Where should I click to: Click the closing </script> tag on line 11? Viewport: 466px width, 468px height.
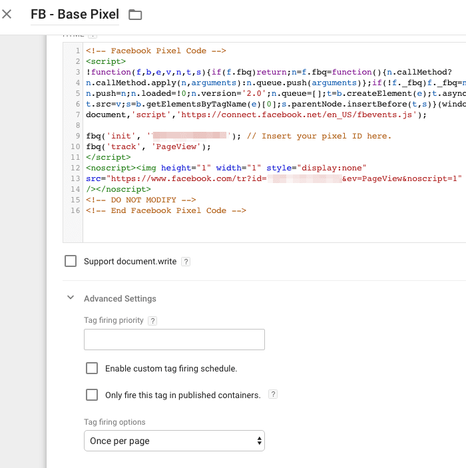109,157
